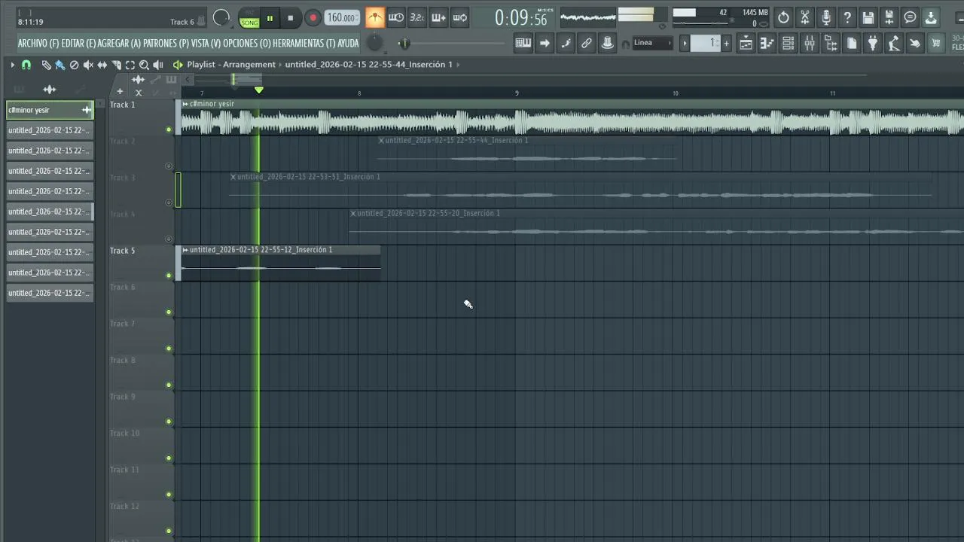Stop playback with the stop button
964x542 pixels.
pos(291,18)
